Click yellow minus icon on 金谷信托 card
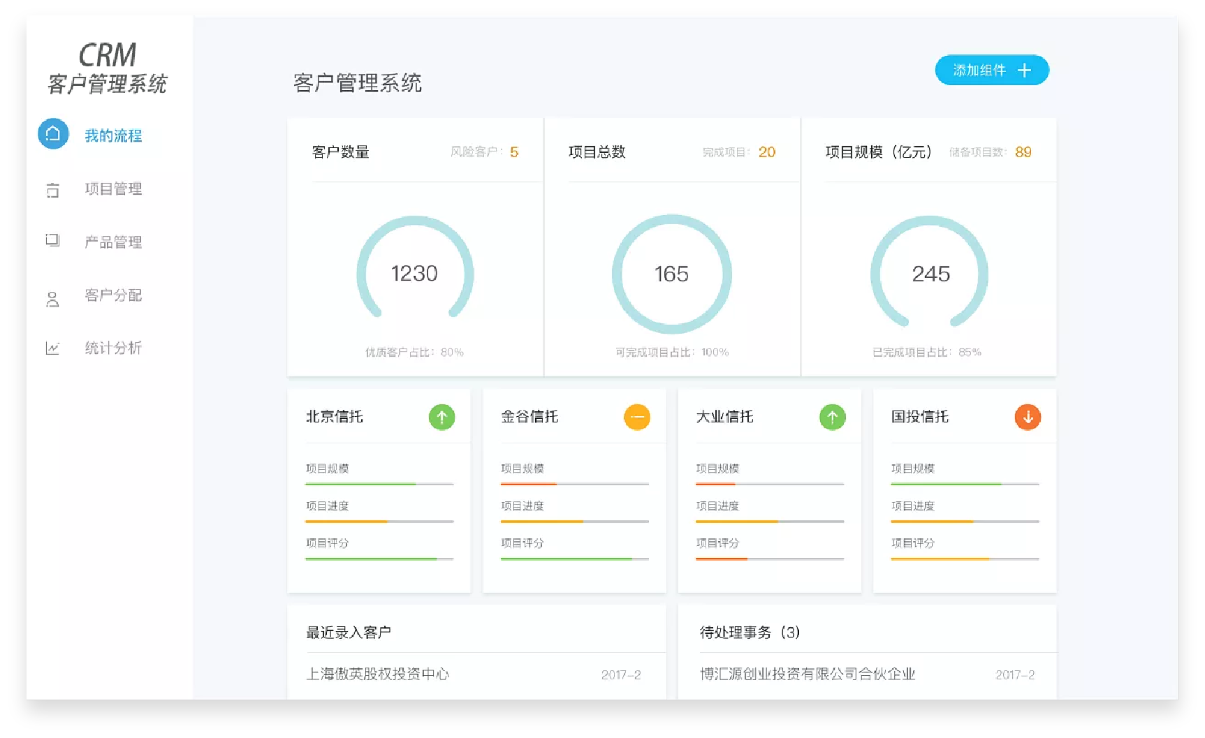The width and height of the screenshot is (1205, 738). pos(636,418)
